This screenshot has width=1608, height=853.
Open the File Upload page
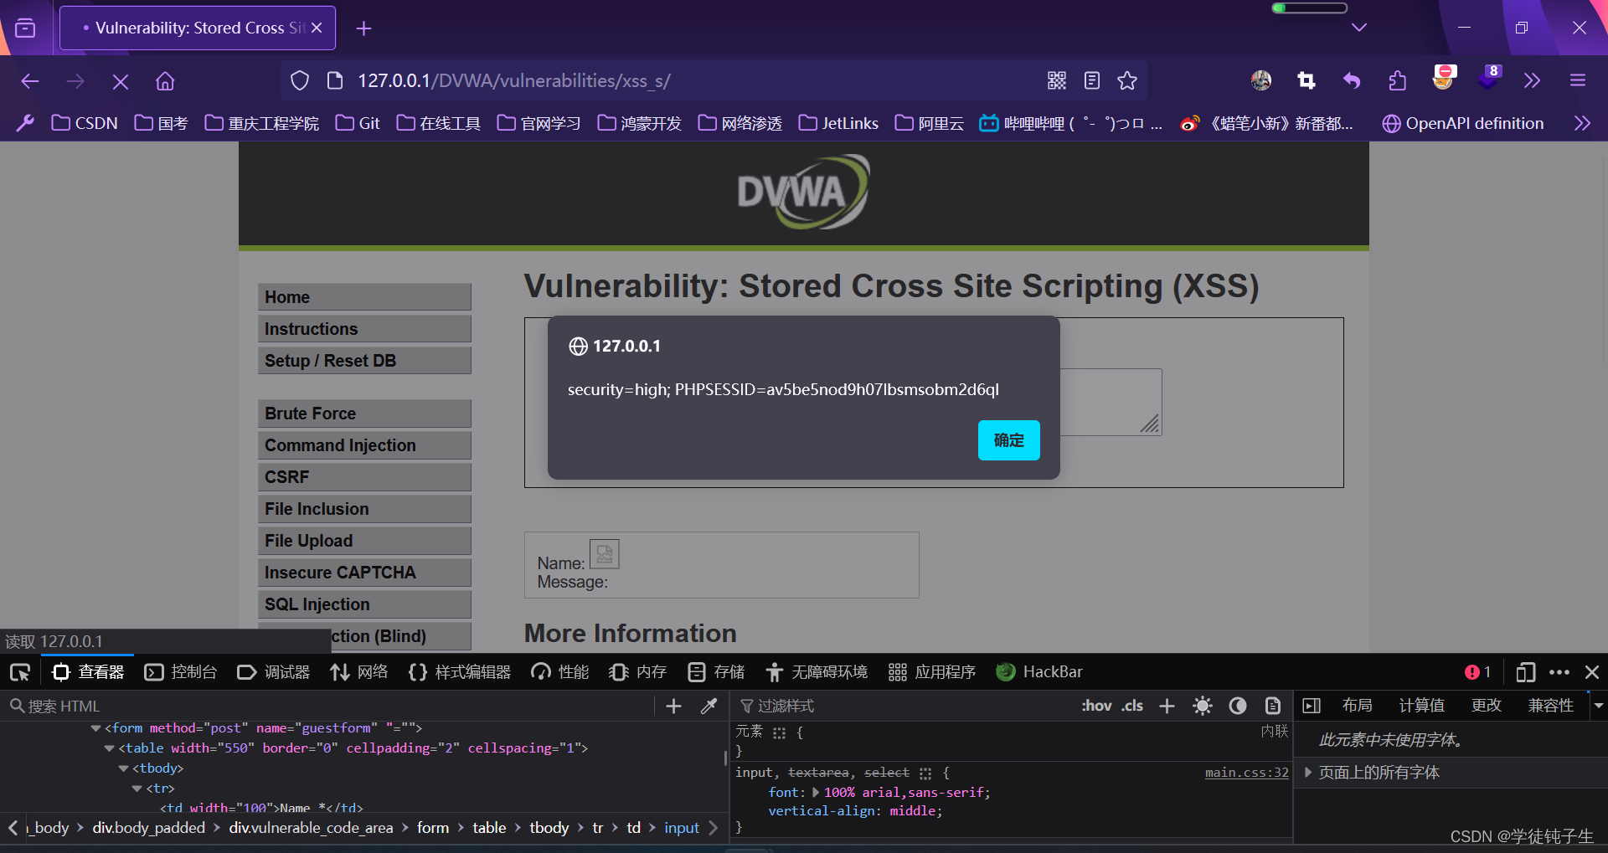coord(364,541)
